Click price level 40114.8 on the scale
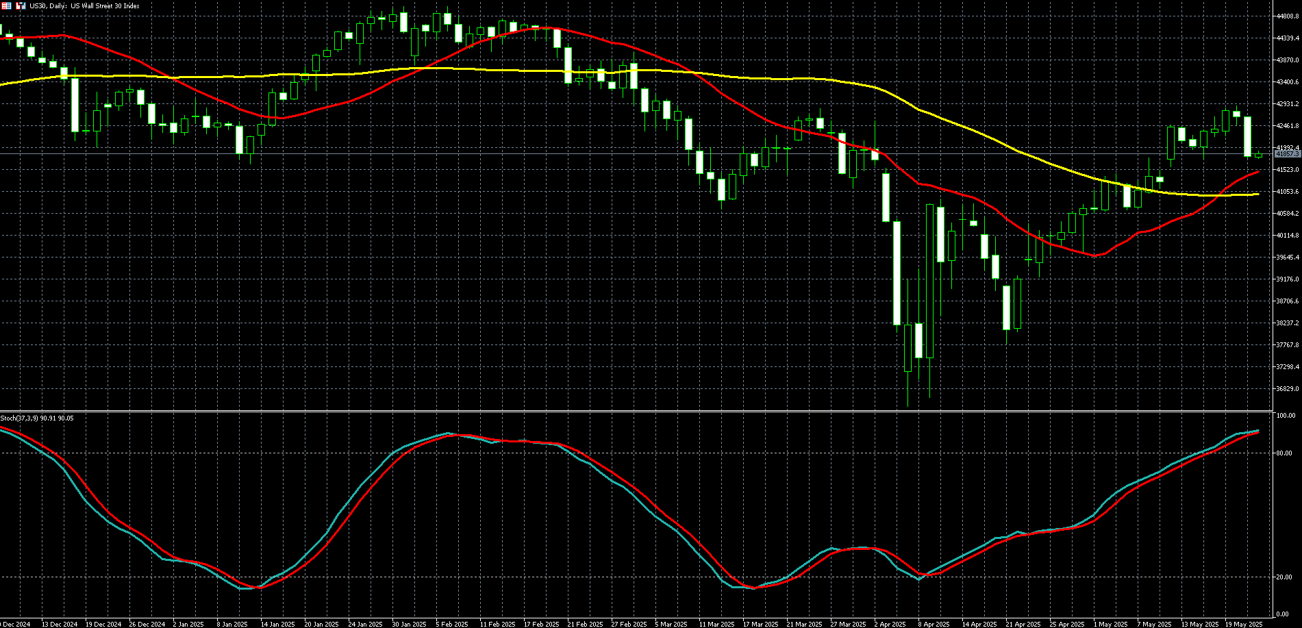The height and width of the screenshot is (628, 1302). point(1288,236)
